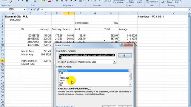Click the Select All corner of the grid
Image resolution: width=191 pixels, height=107 pixels.
[x=2, y=13]
